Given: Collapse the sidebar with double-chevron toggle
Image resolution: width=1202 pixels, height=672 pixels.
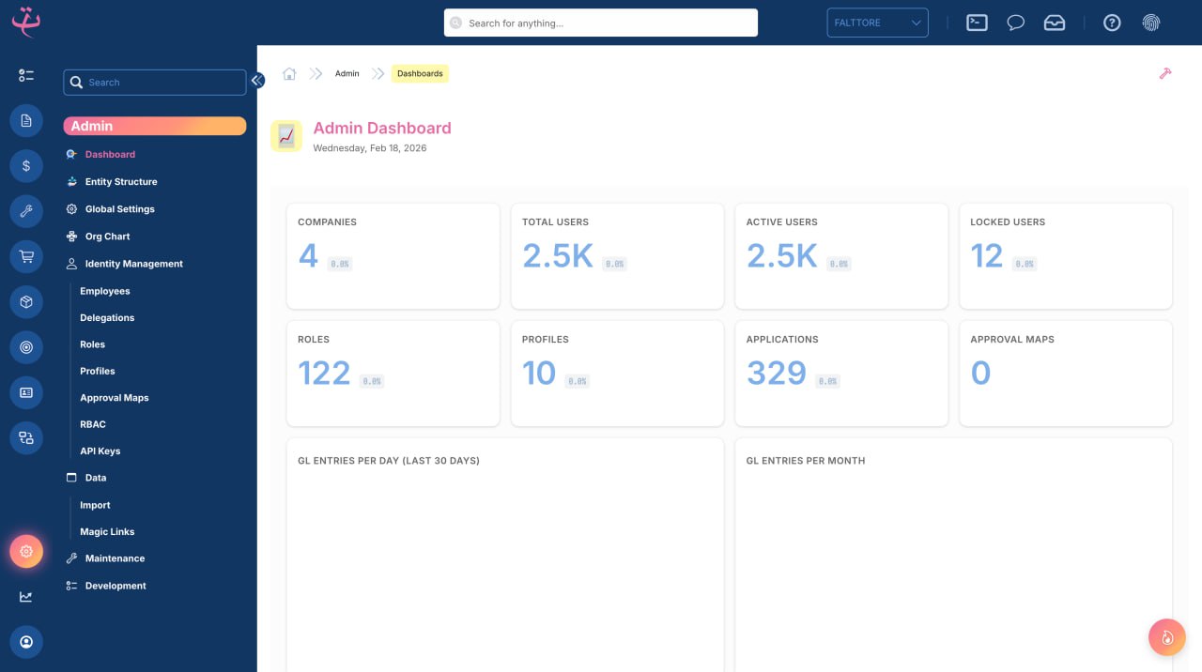Looking at the screenshot, I should pos(256,81).
